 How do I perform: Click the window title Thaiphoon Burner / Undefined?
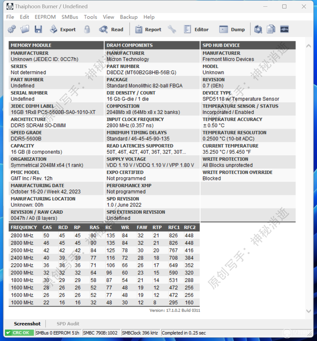coord(51,6)
